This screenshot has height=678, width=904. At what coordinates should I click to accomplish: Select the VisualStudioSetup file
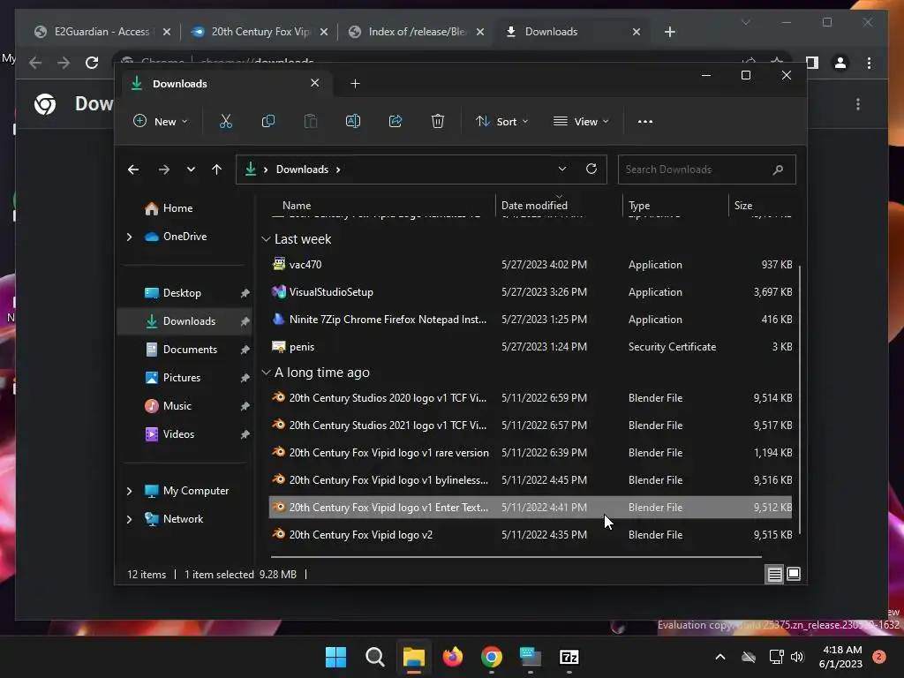pyautogui.click(x=531, y=292)
